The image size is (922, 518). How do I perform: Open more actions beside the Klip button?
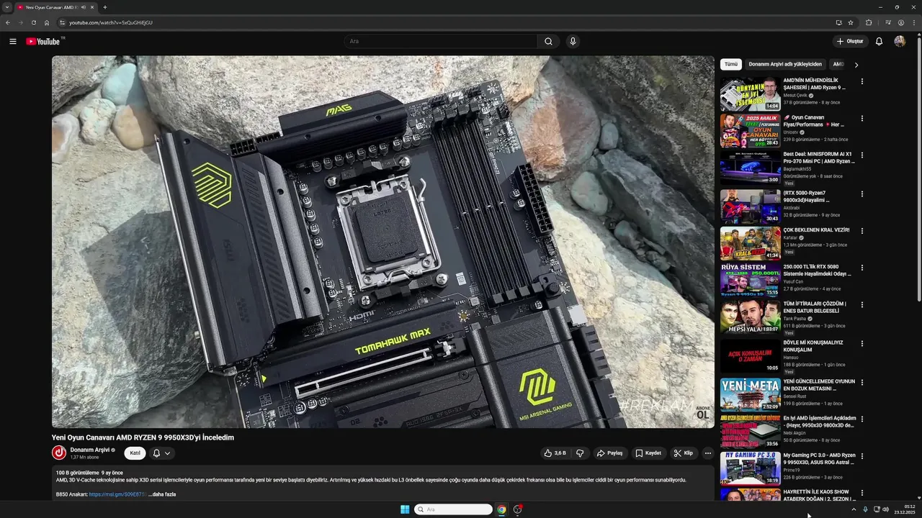click(x=707, y=453)
